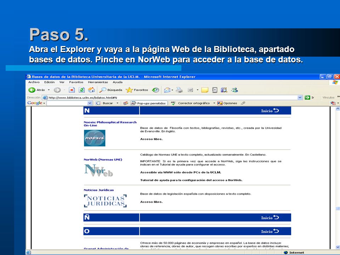Expand the Corrector ortográfico dropdown arrow
The image size is (340, 255).
tap(214, 103)
